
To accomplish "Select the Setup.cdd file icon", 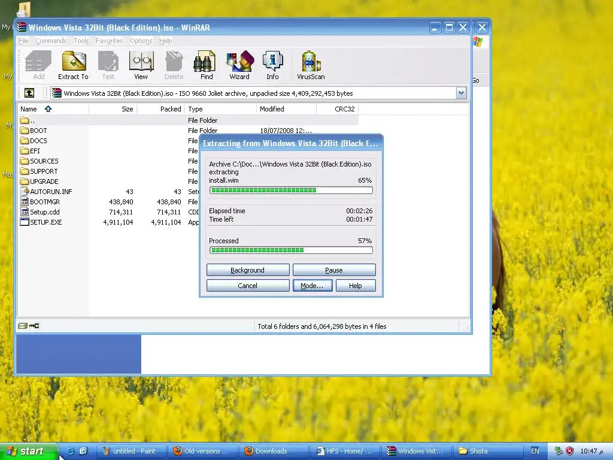I will click(25, 211).
